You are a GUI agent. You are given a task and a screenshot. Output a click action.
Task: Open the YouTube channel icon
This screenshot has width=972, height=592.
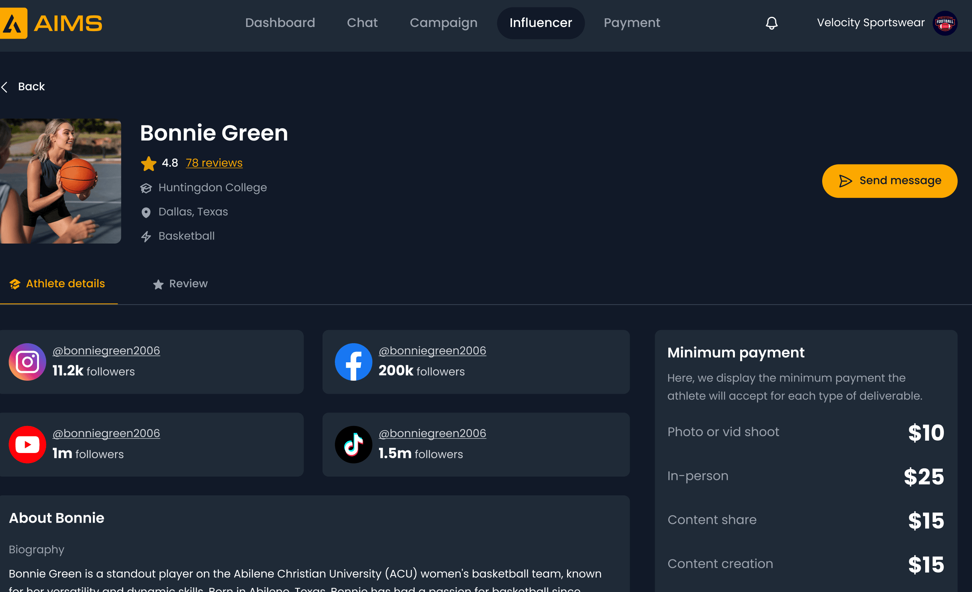point(27,444)
